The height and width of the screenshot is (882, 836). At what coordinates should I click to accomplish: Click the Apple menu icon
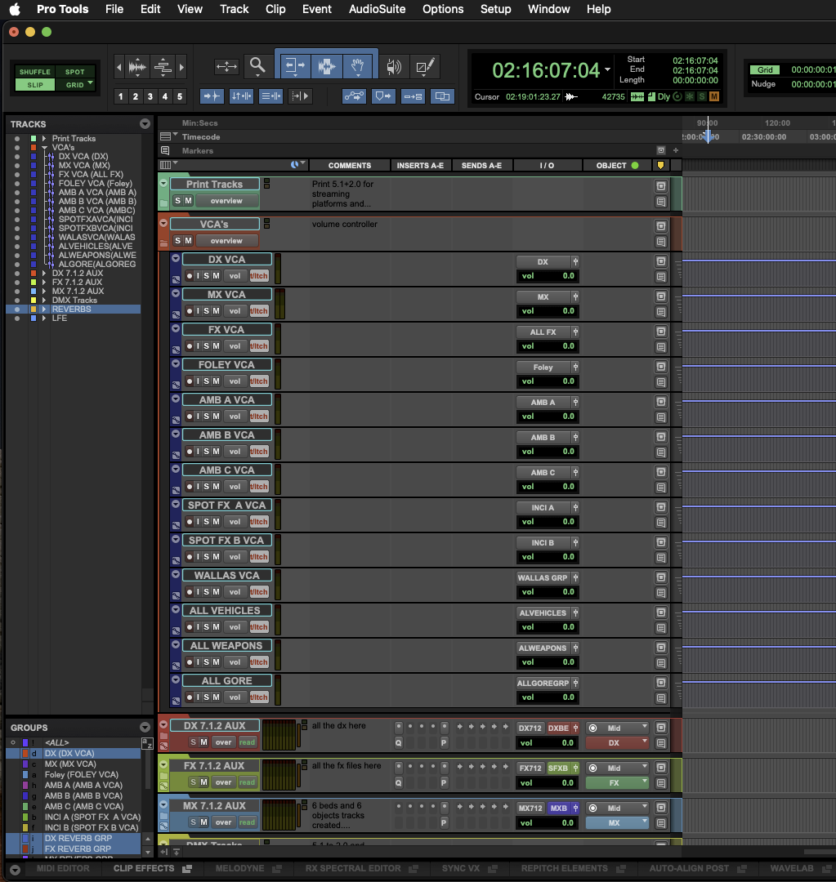click(15, 9)
